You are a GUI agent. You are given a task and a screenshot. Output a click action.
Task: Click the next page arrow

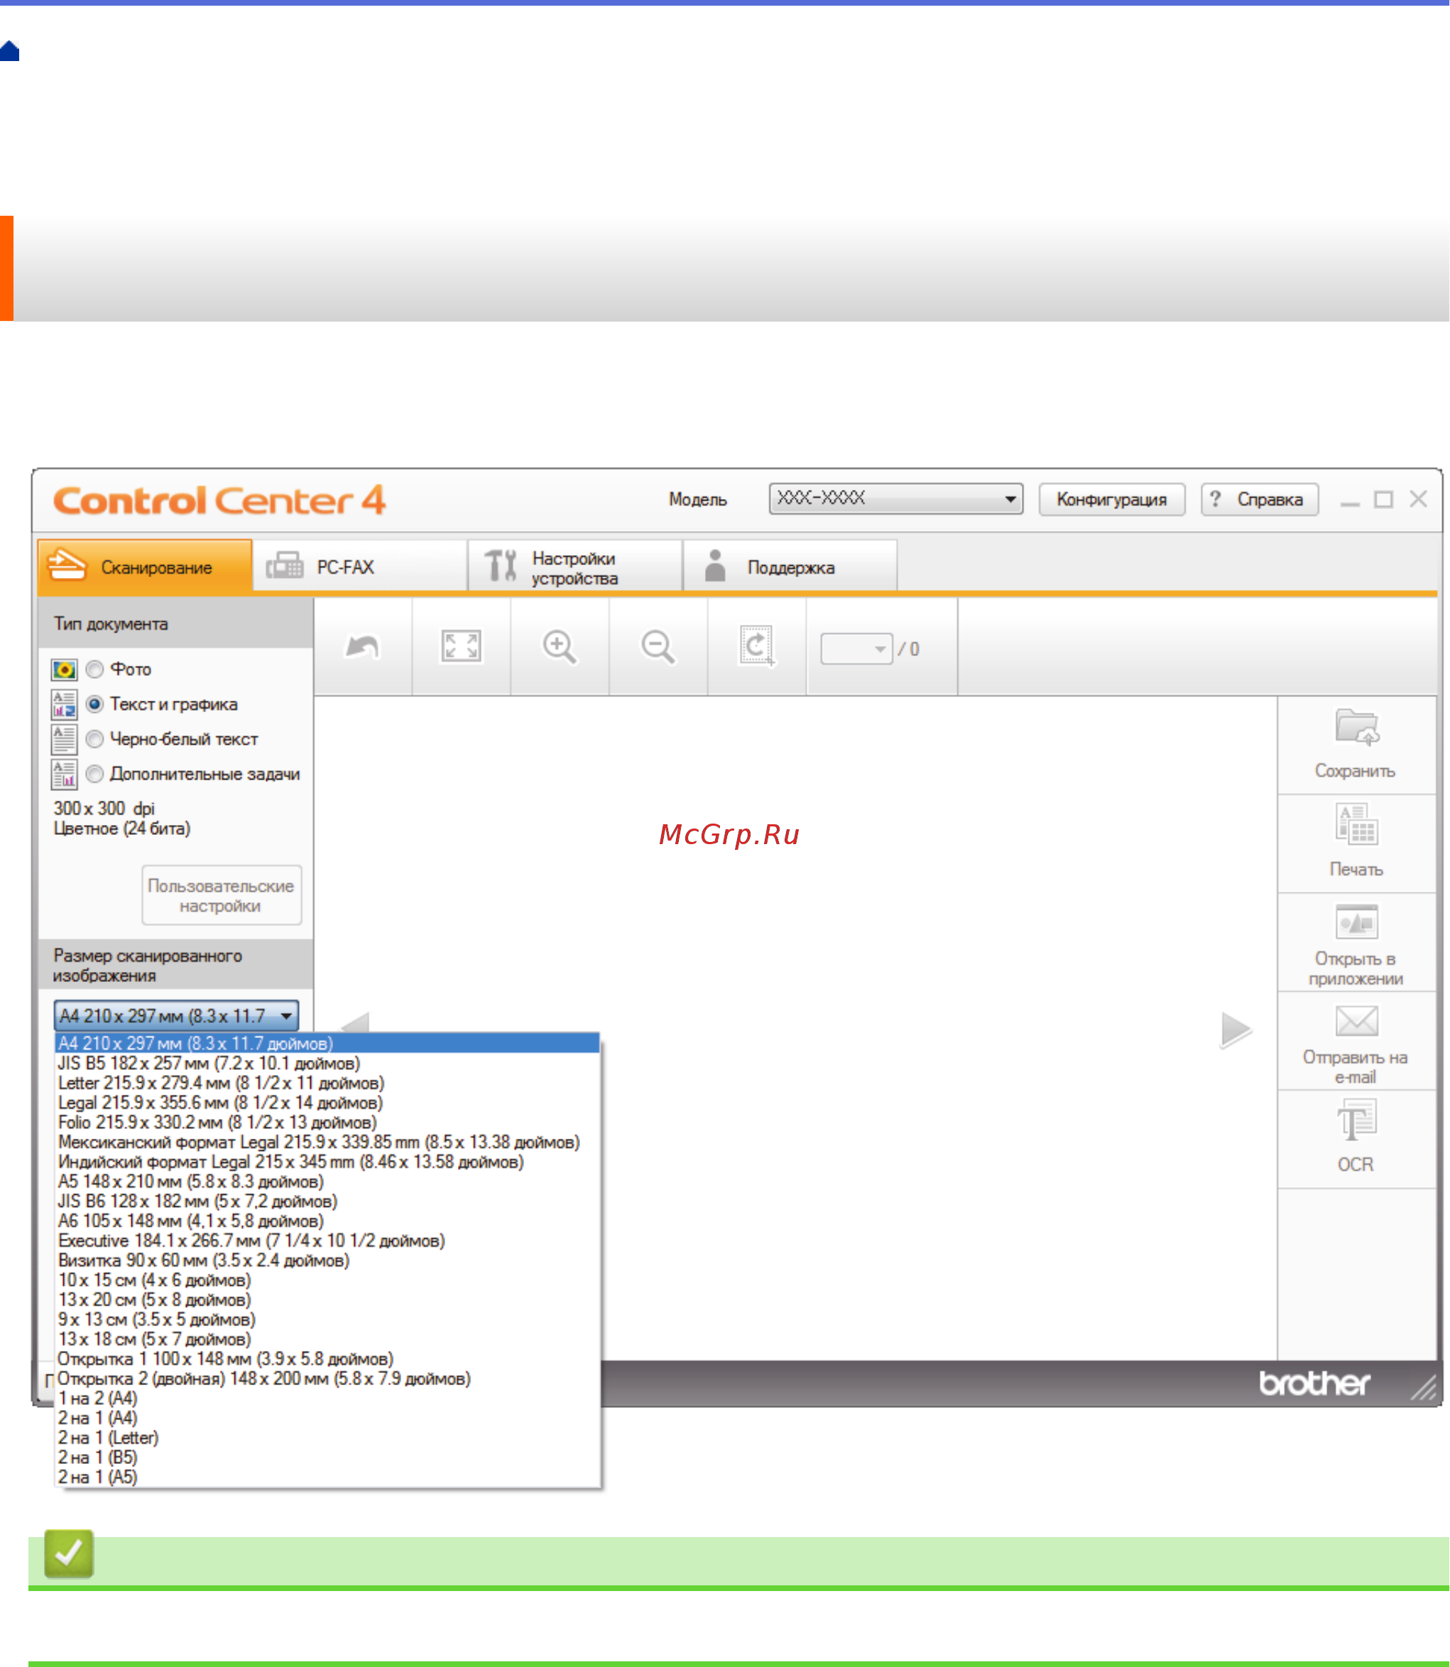[x=1236, y=1029]
